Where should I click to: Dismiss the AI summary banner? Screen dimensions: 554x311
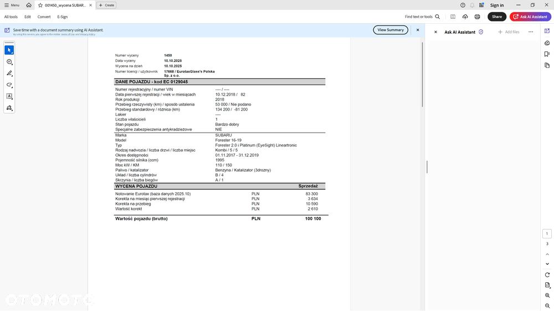418,30
